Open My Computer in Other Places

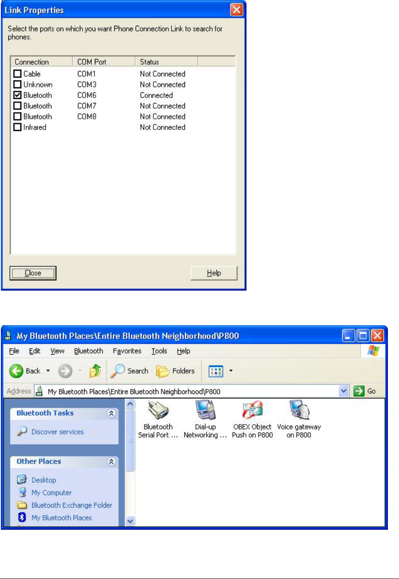point(44,492)
